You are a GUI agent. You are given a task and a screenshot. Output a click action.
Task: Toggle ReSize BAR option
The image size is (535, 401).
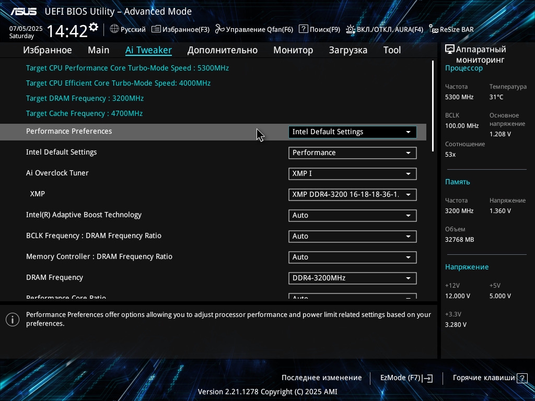click(x=451, y=29)
